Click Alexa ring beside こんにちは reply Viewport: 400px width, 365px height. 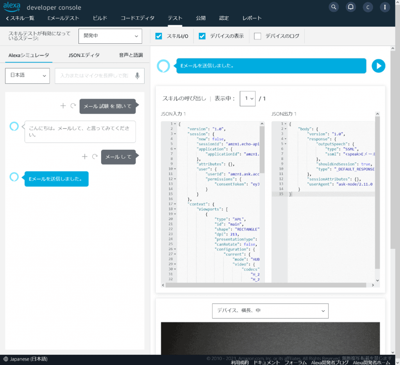pyautogui.click(x=14, y=126)
